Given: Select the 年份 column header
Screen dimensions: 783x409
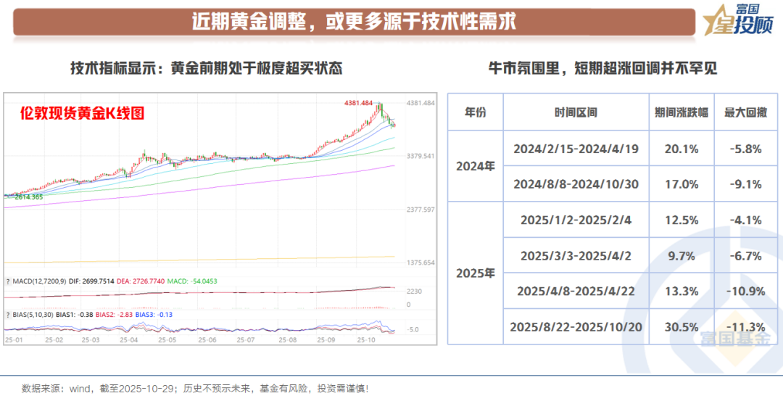Looking at the screenshot, I should [475, 112].
